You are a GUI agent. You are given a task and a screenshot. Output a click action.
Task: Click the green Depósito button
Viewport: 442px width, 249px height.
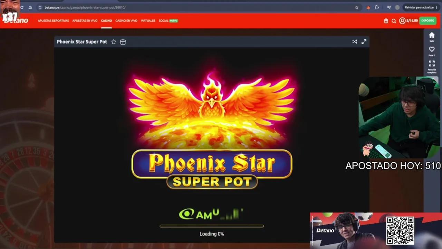click(427, 21)
